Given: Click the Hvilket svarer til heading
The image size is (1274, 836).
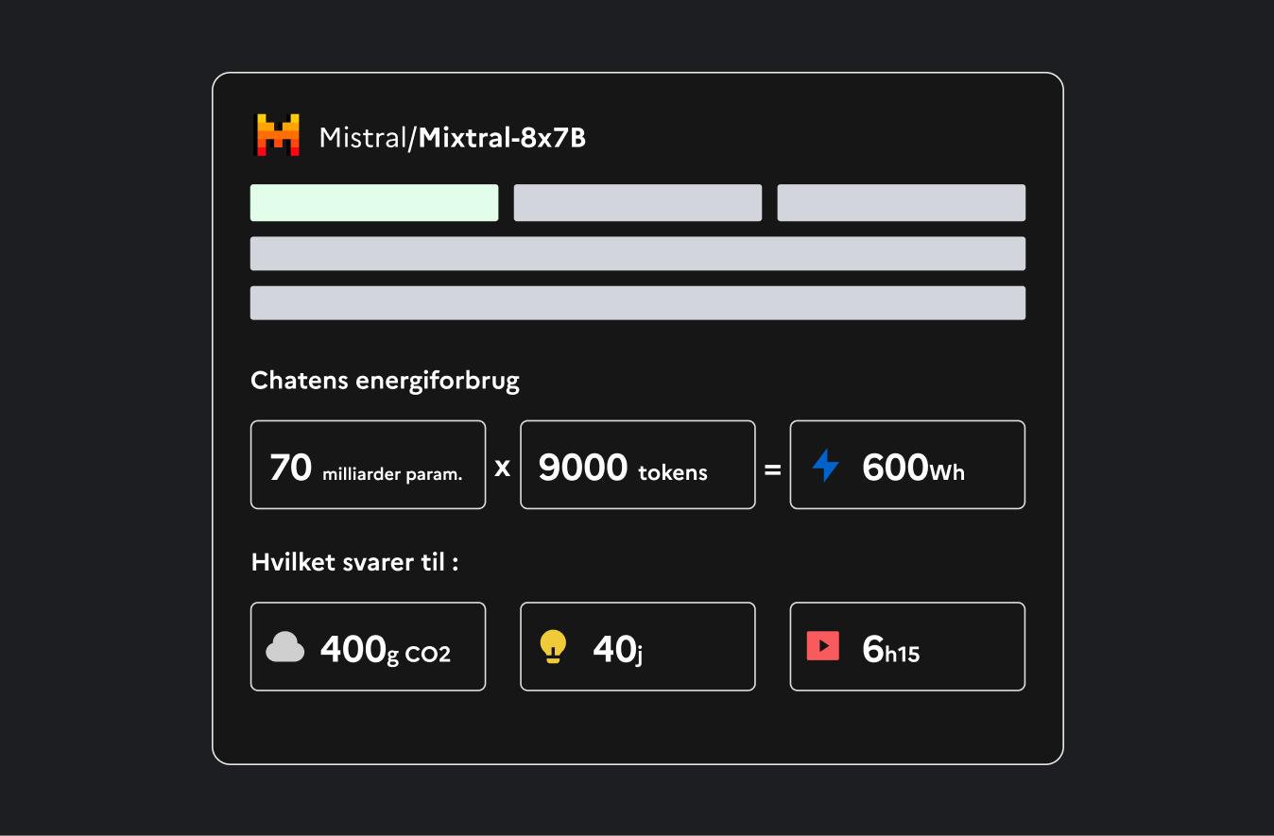Looking at the screenshot, I should (x=354, y=562).
